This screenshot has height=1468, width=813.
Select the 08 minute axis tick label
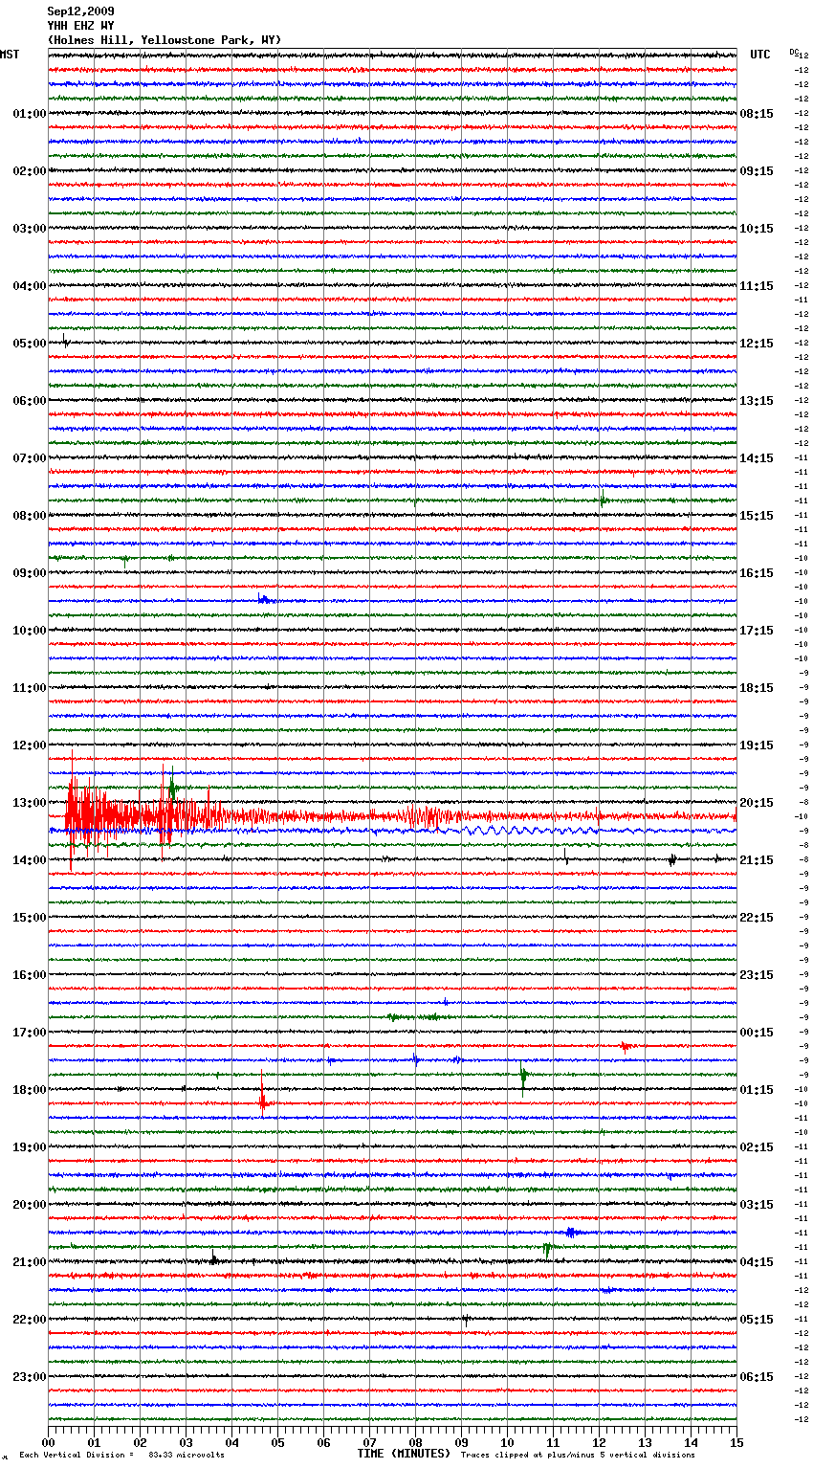[415, 1442]
